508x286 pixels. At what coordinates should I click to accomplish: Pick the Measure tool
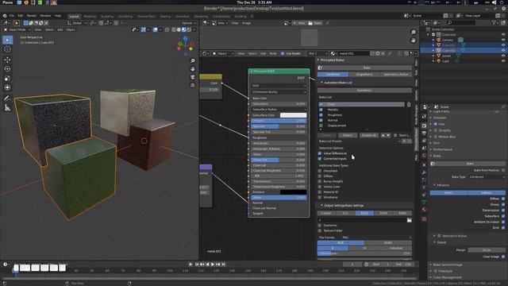[7, 108]
